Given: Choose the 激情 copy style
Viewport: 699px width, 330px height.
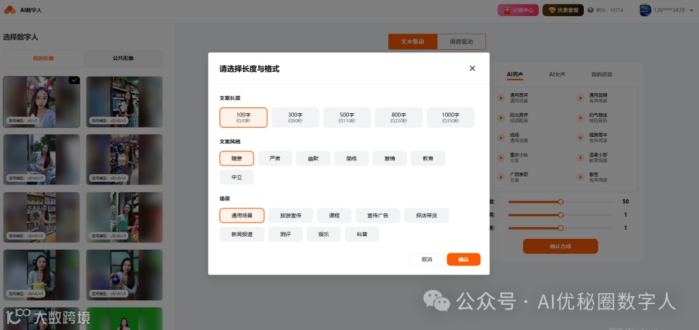Looking at the screenshot, I should [x=390, y=159].
